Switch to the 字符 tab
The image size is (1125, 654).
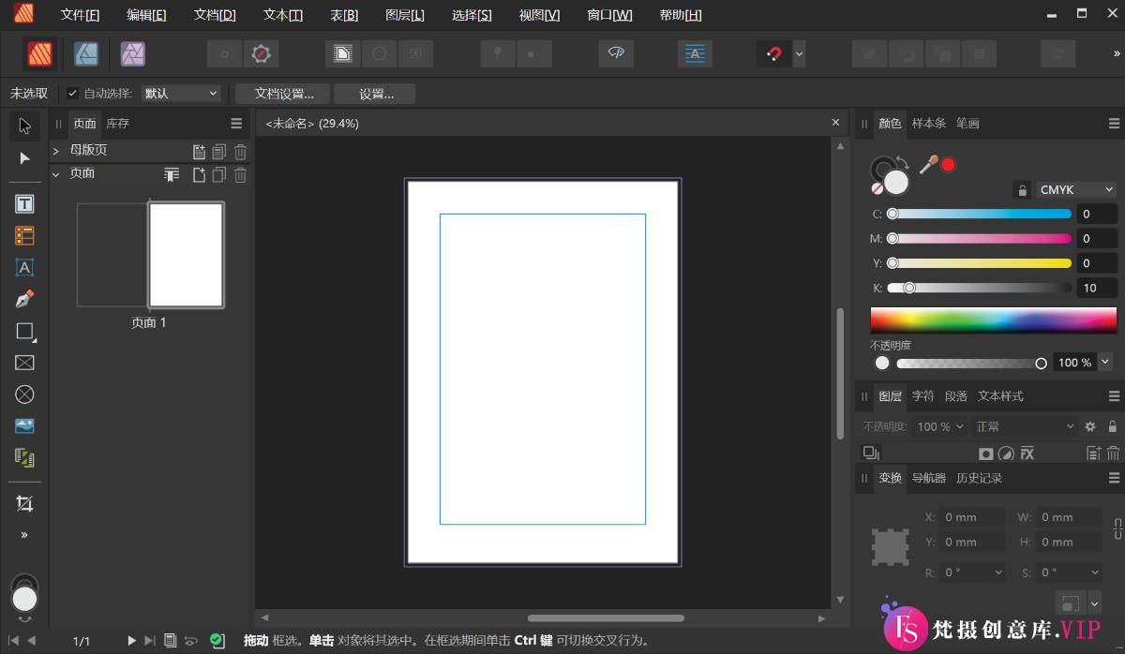tap(923, 396)
